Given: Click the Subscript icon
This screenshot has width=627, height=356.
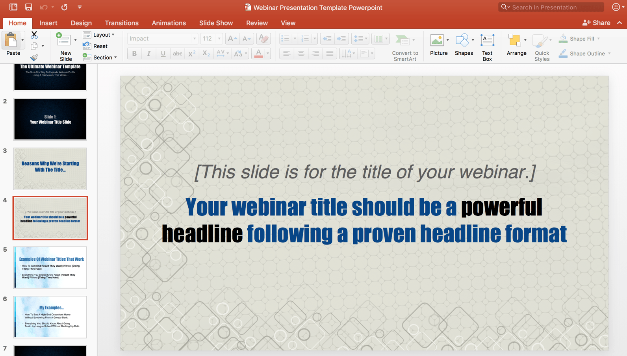Looking at the screenshot, I should point(206,54).
